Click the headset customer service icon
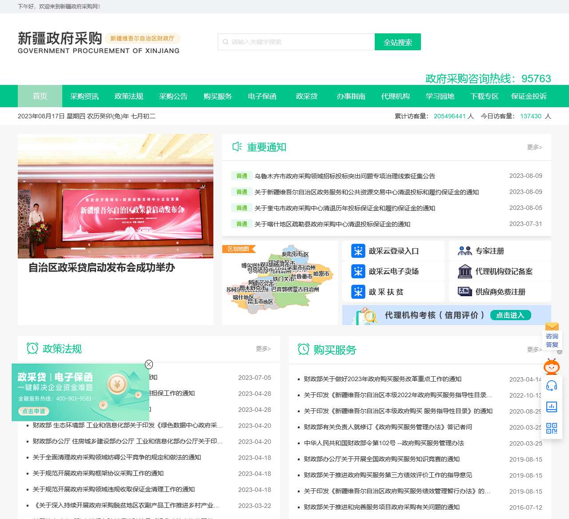Viewport: 569px width, 519px height. pos(552,385)
